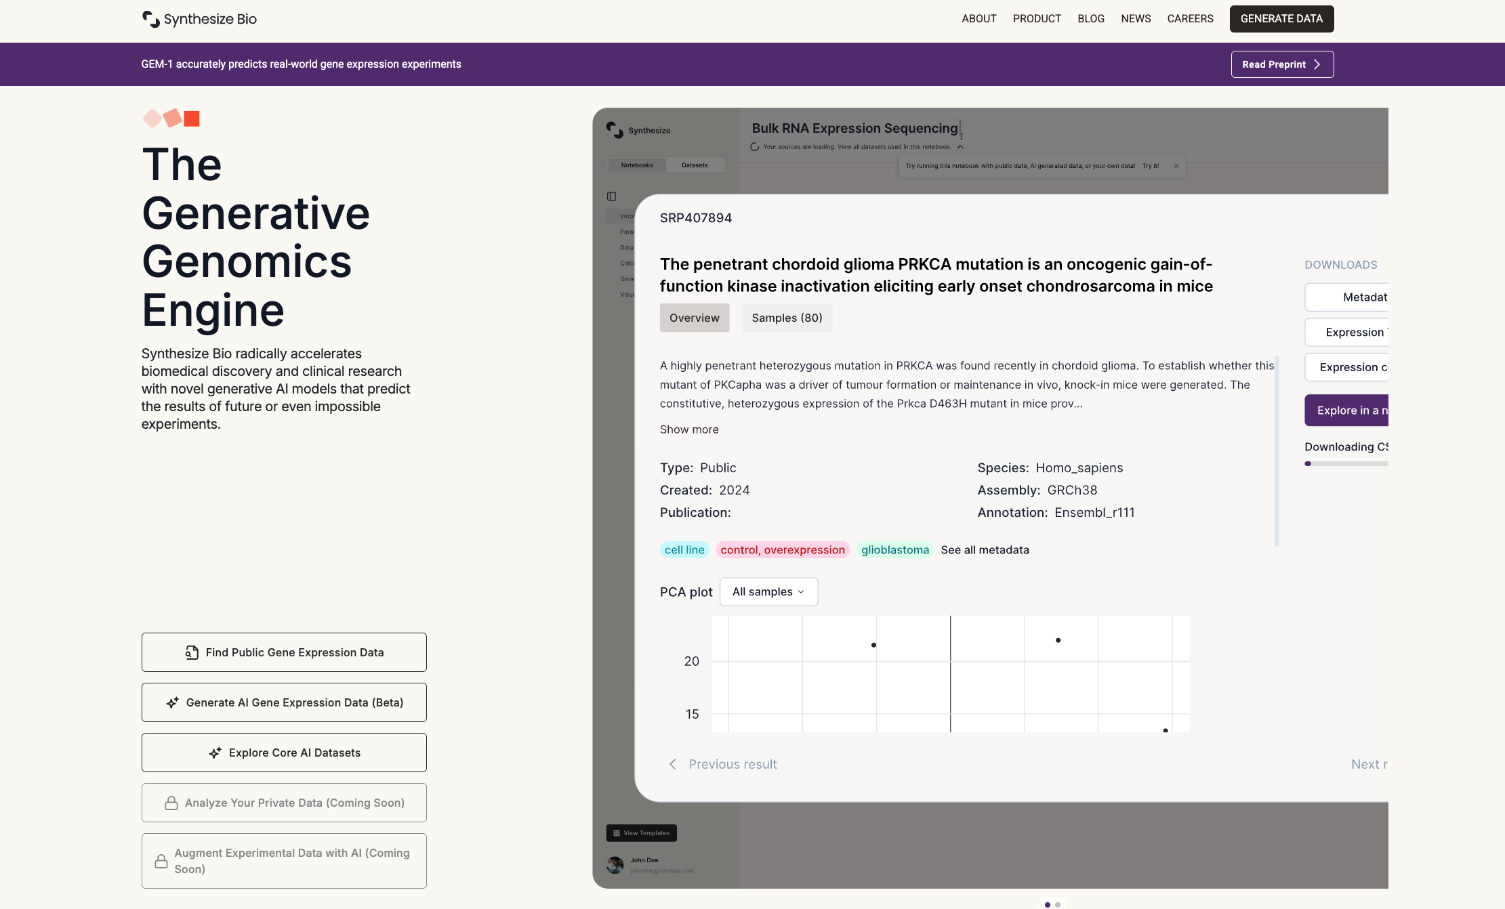1505x909 pixels.
Task: Click the chevron arrow on Read Preprint
Action: coord(1317,64)
